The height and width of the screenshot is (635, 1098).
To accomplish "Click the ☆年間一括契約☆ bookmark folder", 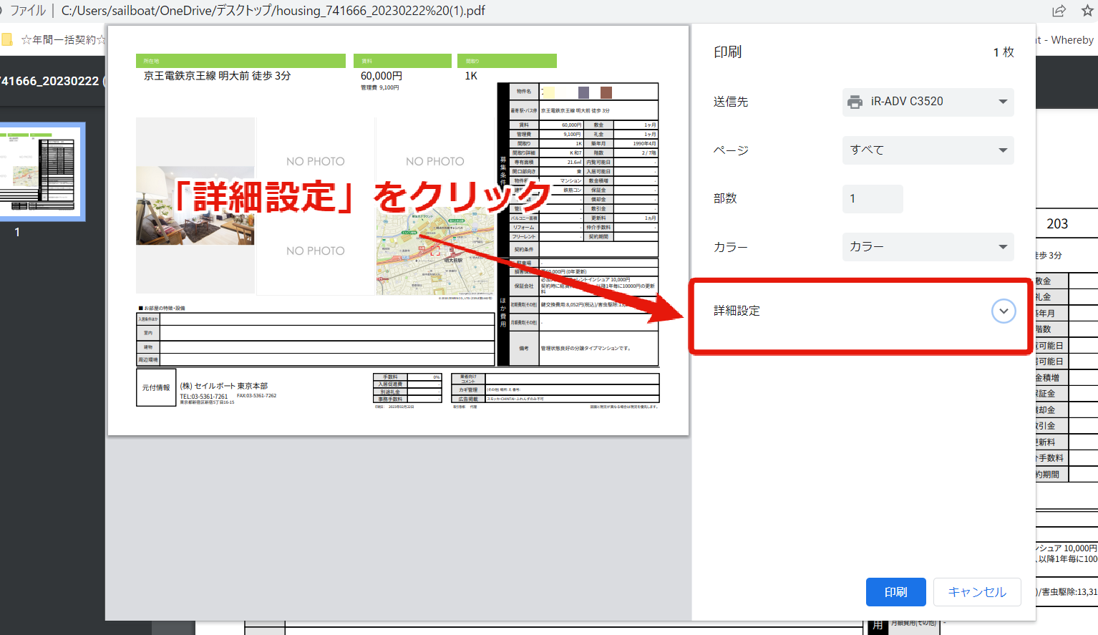I will [54, 40].
